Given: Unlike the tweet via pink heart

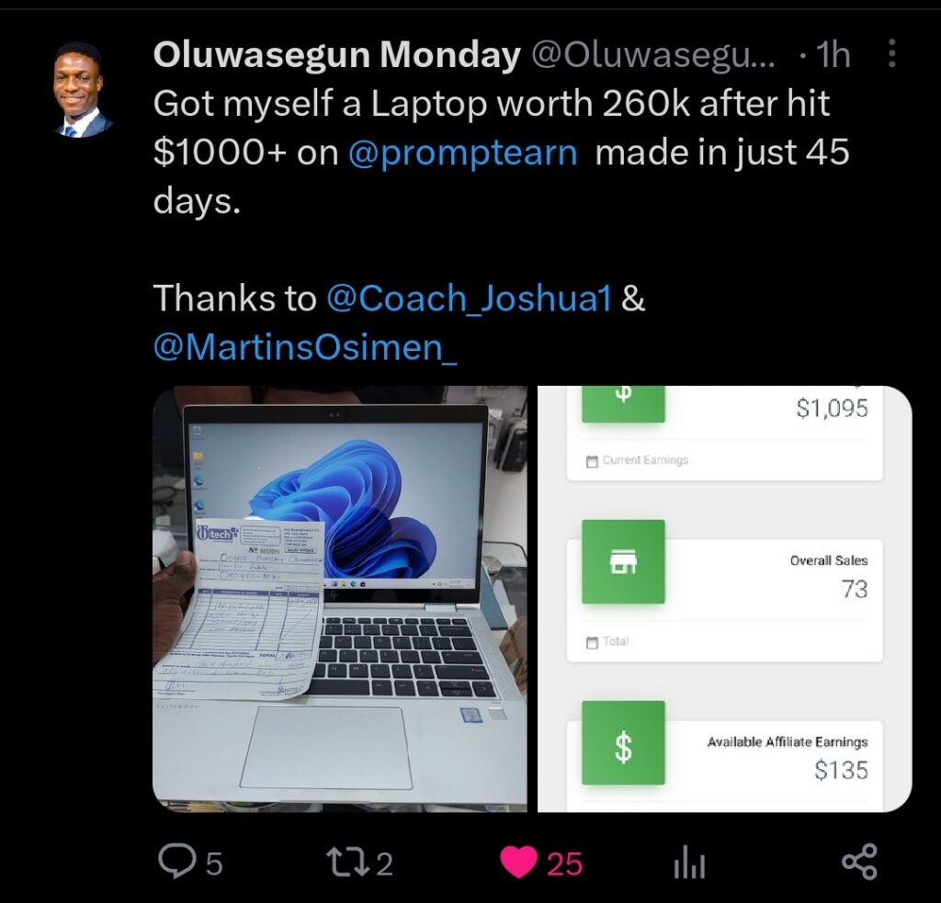Looking at the screenshot, I should coord(518,863).
